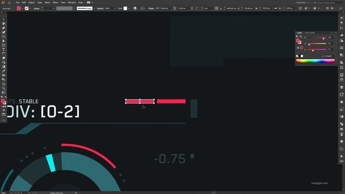The height and width of the screenshot is (194, 345).
Task: Open Color panel flyout menu
Action: point(336,32)
